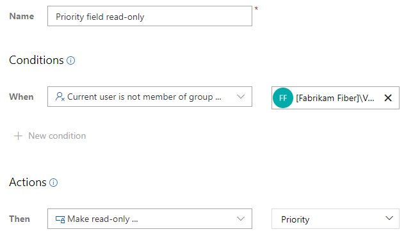
Task: Click the user icon in When dropdown
Action: (60, 97)
